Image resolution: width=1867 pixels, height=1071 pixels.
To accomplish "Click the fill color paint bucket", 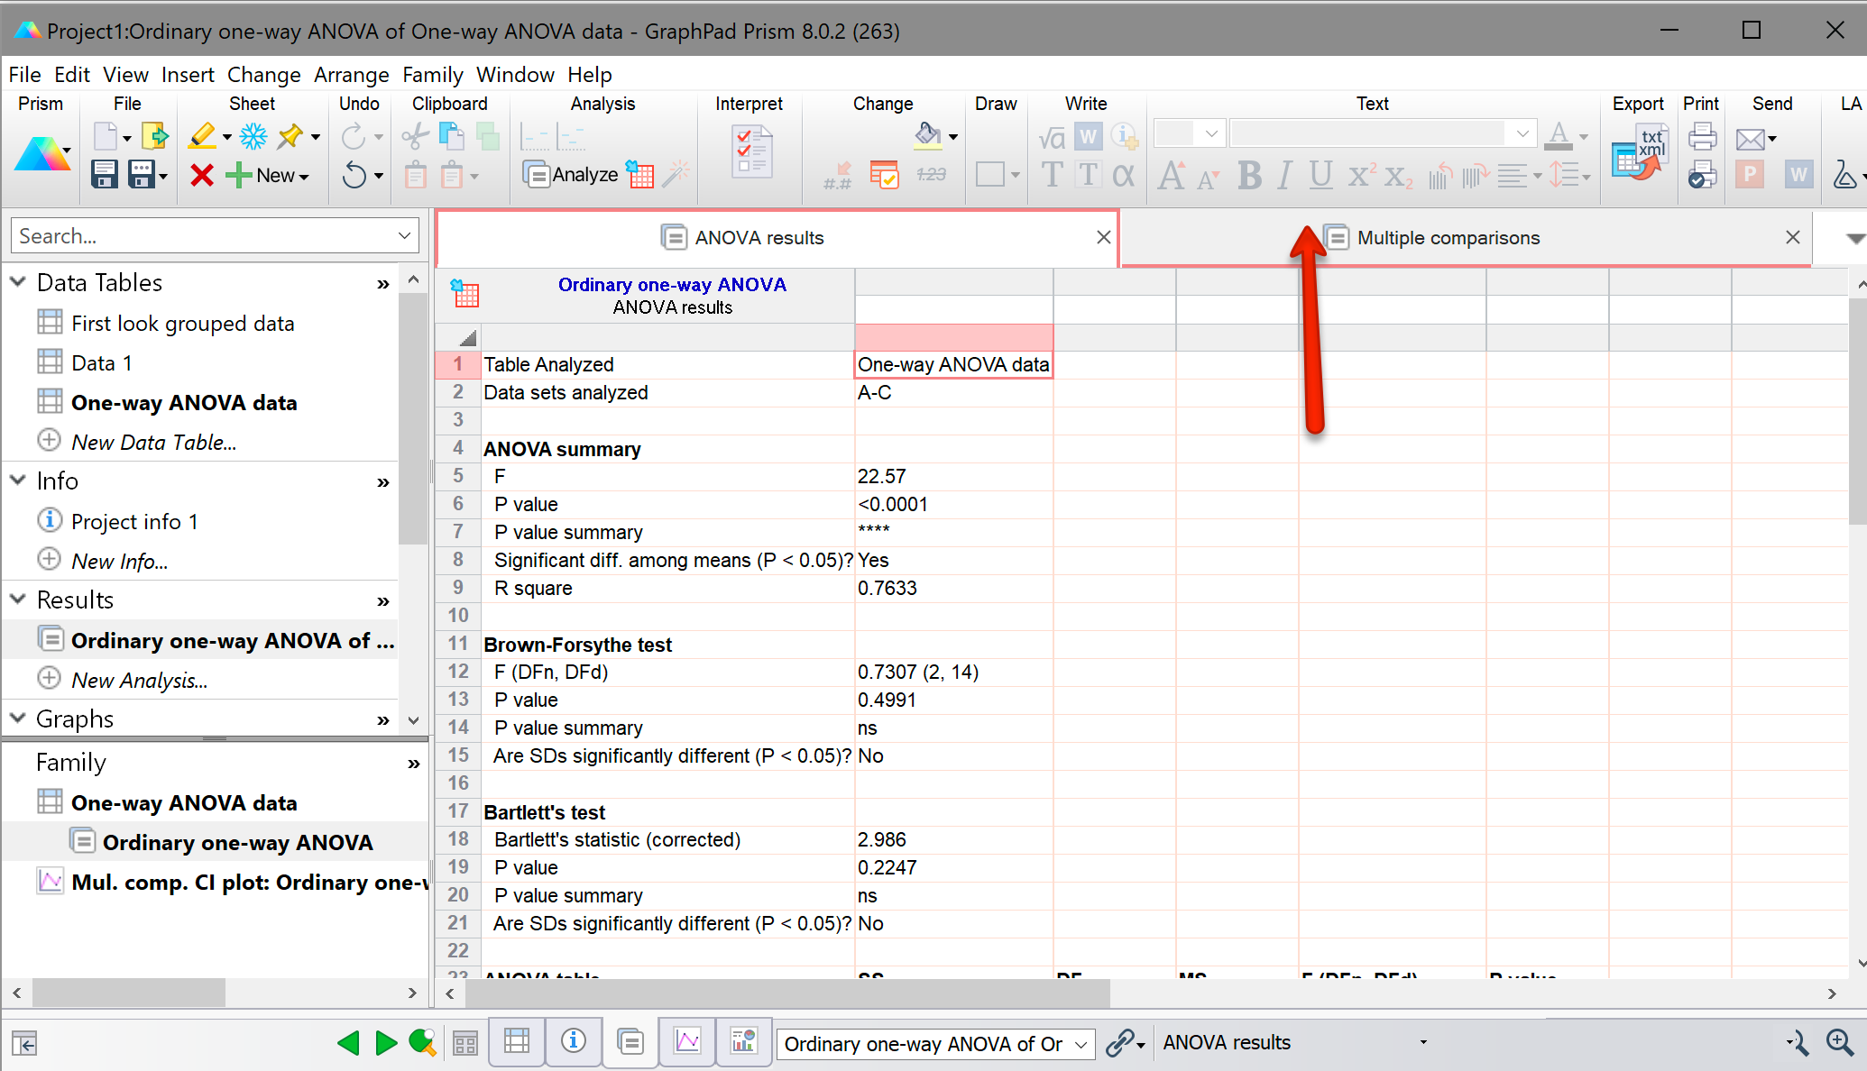I will (x=927, y=136).
